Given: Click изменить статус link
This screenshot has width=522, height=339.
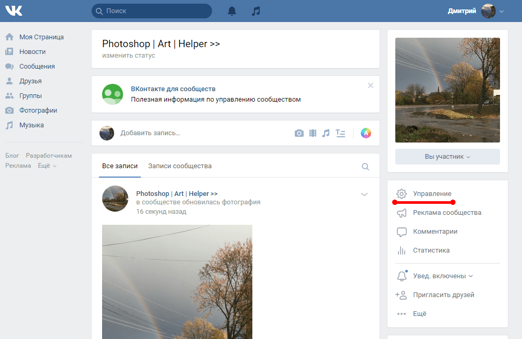Looking at the screenshot, I should coord(128,56).
